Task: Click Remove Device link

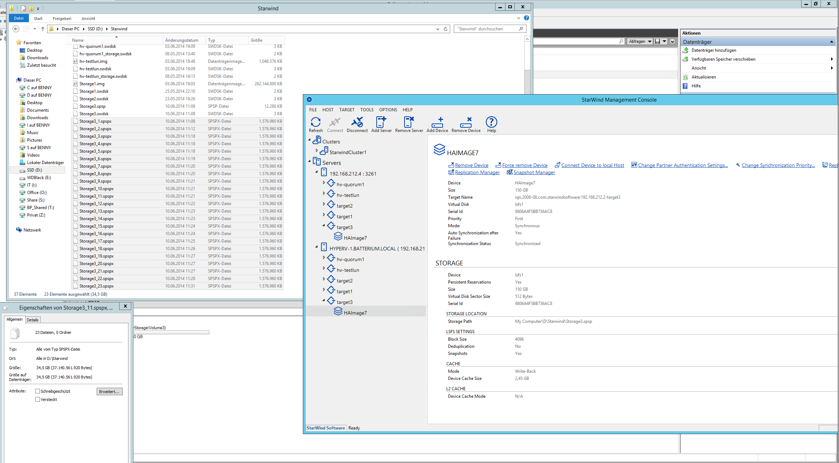Action: click(472, 165)
